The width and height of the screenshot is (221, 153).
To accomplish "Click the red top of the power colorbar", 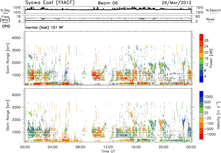I will (x=201, y=37).
